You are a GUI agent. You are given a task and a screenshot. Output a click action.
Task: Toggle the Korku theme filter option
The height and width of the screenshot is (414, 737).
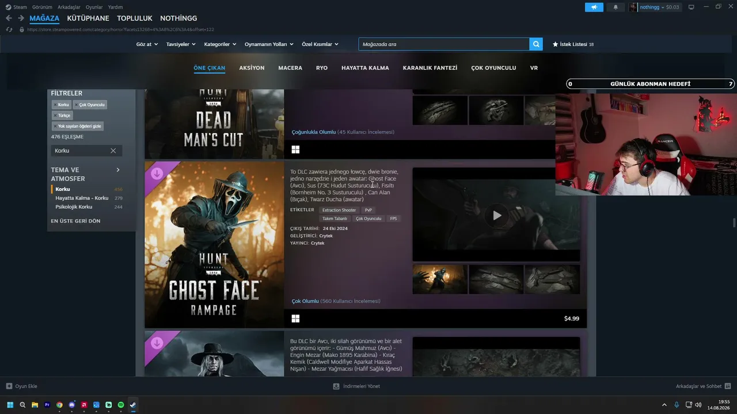tap(87, 189)
